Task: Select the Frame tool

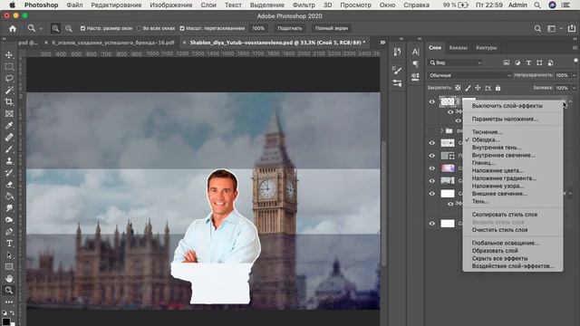Action: point(9,114)
